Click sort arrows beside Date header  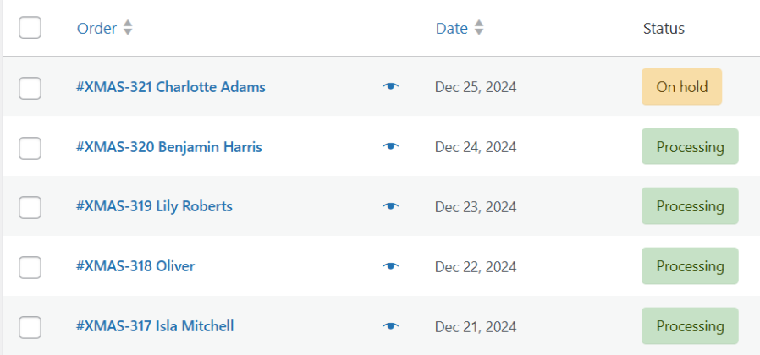coord(479,28)
